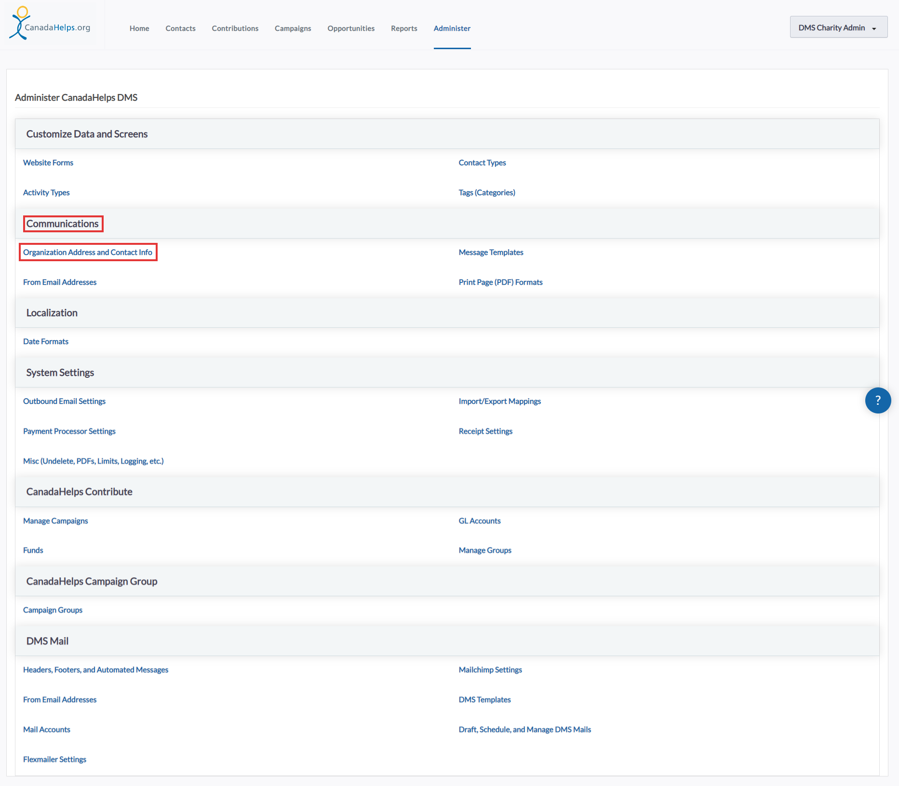Click the DMS Mail section heading
Viewport: 899px width, 786px height.
[47, 641]
